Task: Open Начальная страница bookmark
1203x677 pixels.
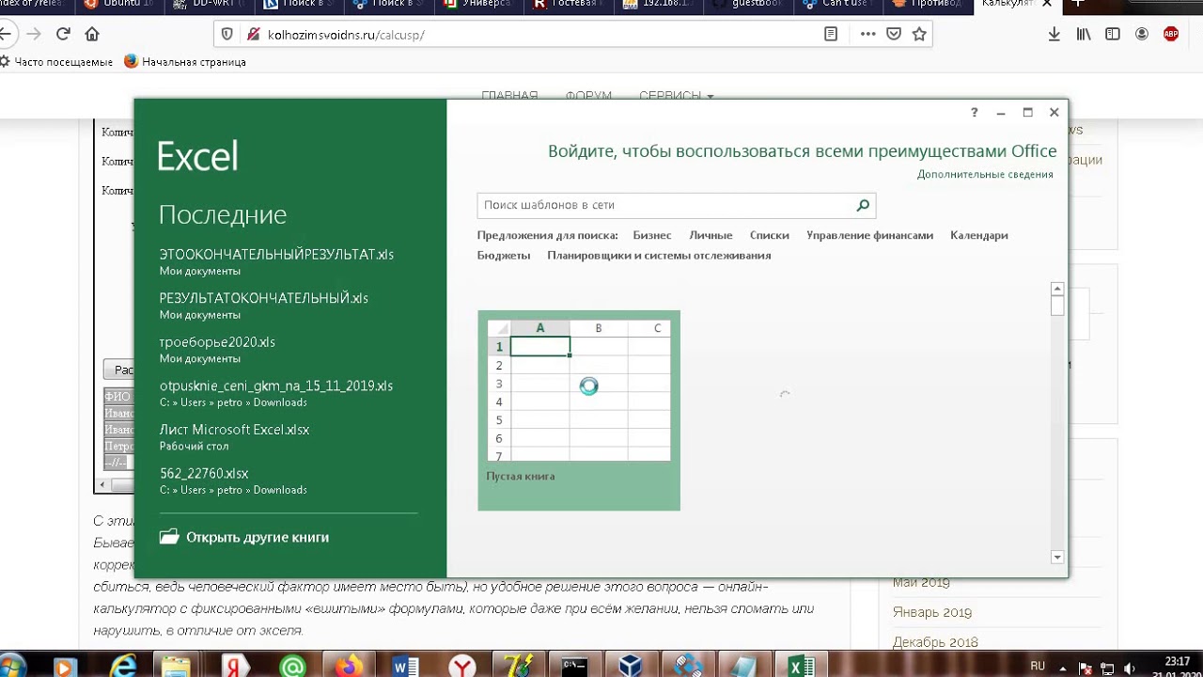Action: [185, 62]
